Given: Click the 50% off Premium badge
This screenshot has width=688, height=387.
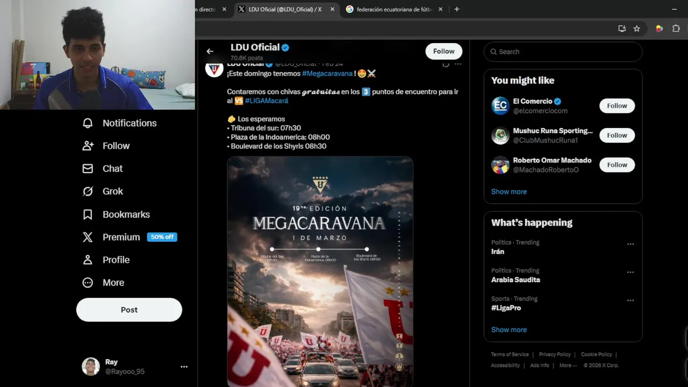Looking at the screenshot, I should point(162,237).
